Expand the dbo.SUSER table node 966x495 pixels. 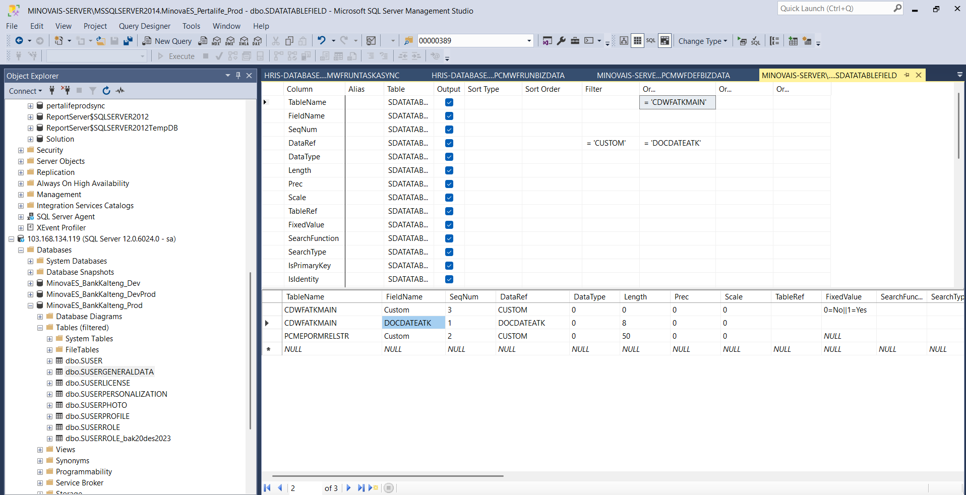(49, 361)
